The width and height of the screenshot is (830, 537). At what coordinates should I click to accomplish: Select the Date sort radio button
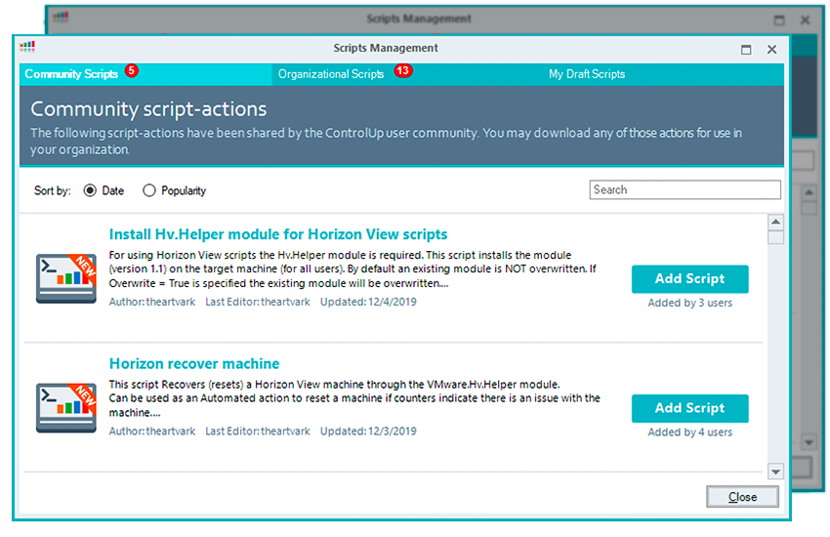[90, 190]
